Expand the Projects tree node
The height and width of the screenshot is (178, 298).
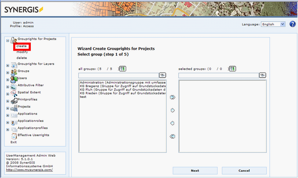coord(8,108)
